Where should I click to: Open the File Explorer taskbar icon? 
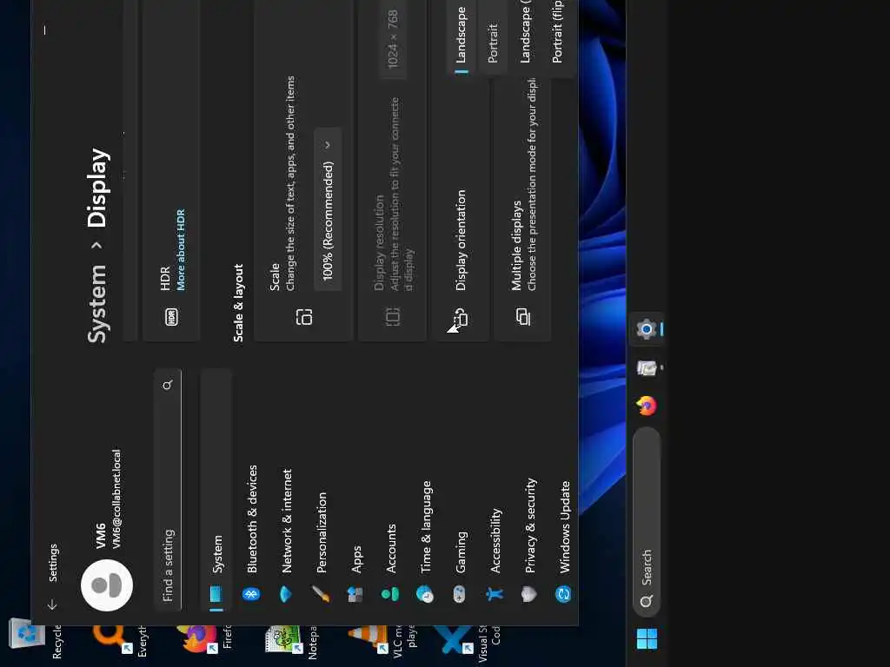(x=647, y=368)
